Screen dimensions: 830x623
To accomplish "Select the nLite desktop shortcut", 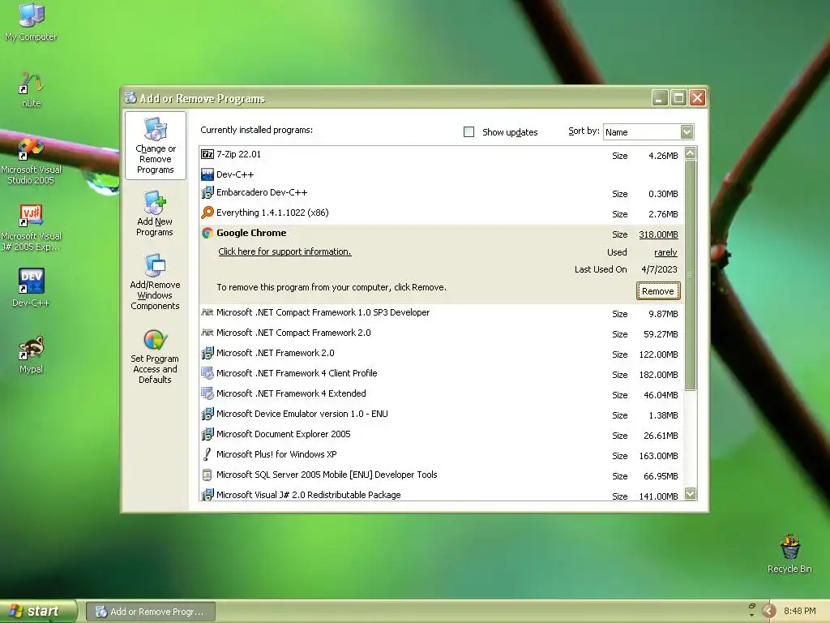I will 31,89.
